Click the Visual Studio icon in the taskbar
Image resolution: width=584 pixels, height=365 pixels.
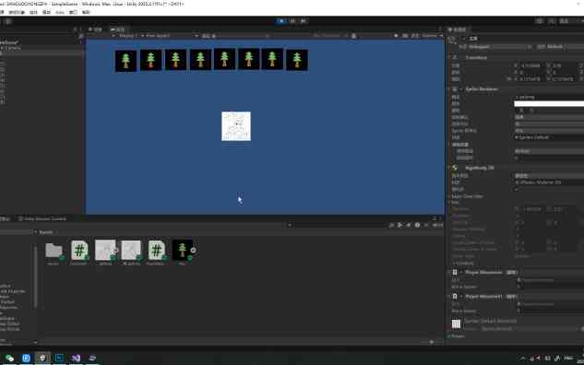76,358
